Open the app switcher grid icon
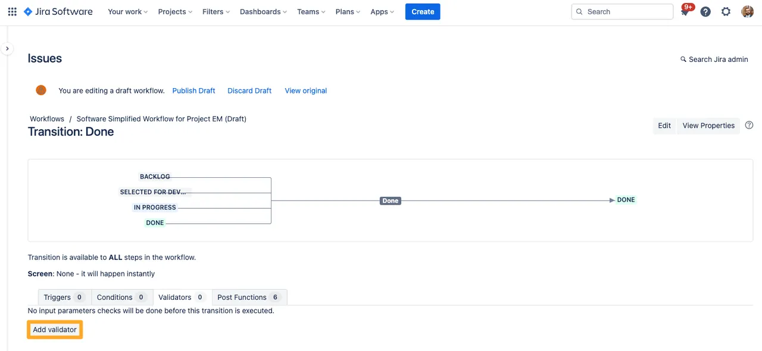762x351 pixels. (12, 11)
